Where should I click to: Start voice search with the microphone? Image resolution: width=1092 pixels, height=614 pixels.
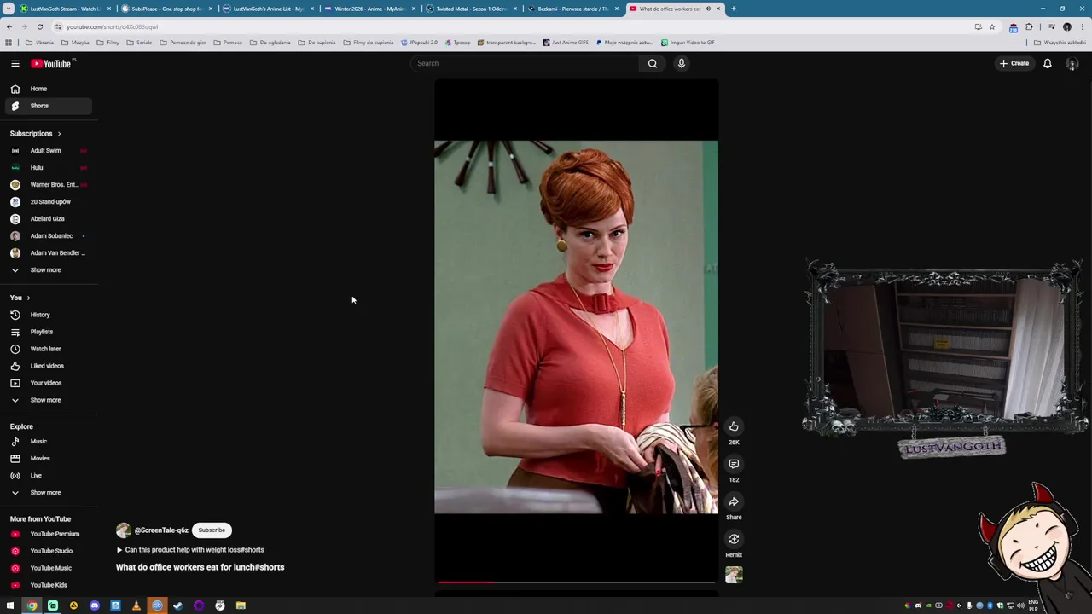pyautogui.click(x=682, y=63)
